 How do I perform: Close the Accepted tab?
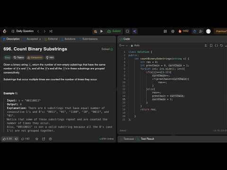tap(40, 39)
